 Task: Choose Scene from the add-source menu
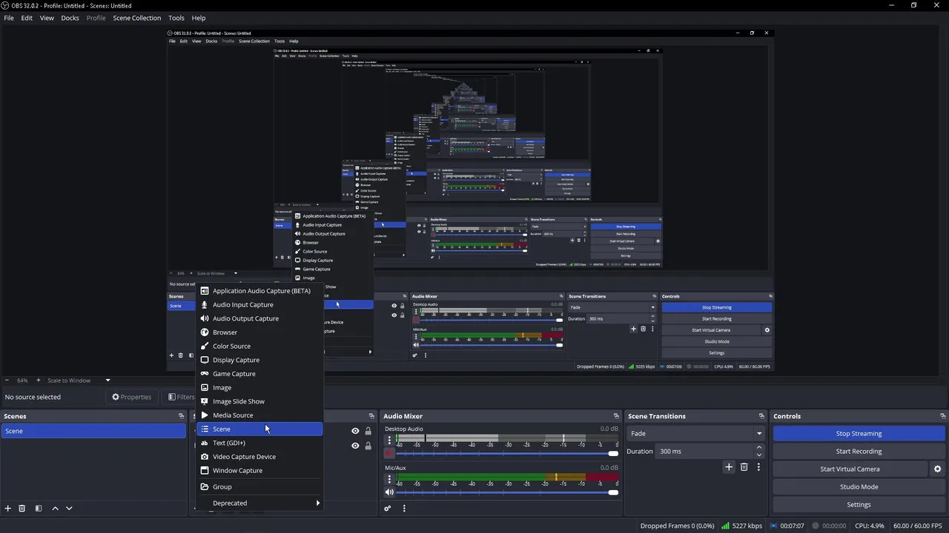(x=259, y=429)
